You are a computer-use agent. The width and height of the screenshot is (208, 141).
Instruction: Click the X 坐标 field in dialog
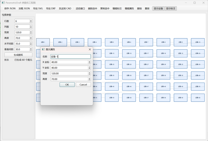click(69, 62)
